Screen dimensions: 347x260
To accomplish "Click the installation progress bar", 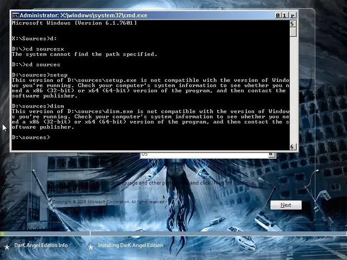I will pos(173,234).
